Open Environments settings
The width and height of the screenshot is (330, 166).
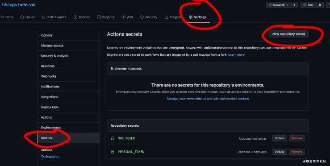pyautogui.click(x=69, y=128)
